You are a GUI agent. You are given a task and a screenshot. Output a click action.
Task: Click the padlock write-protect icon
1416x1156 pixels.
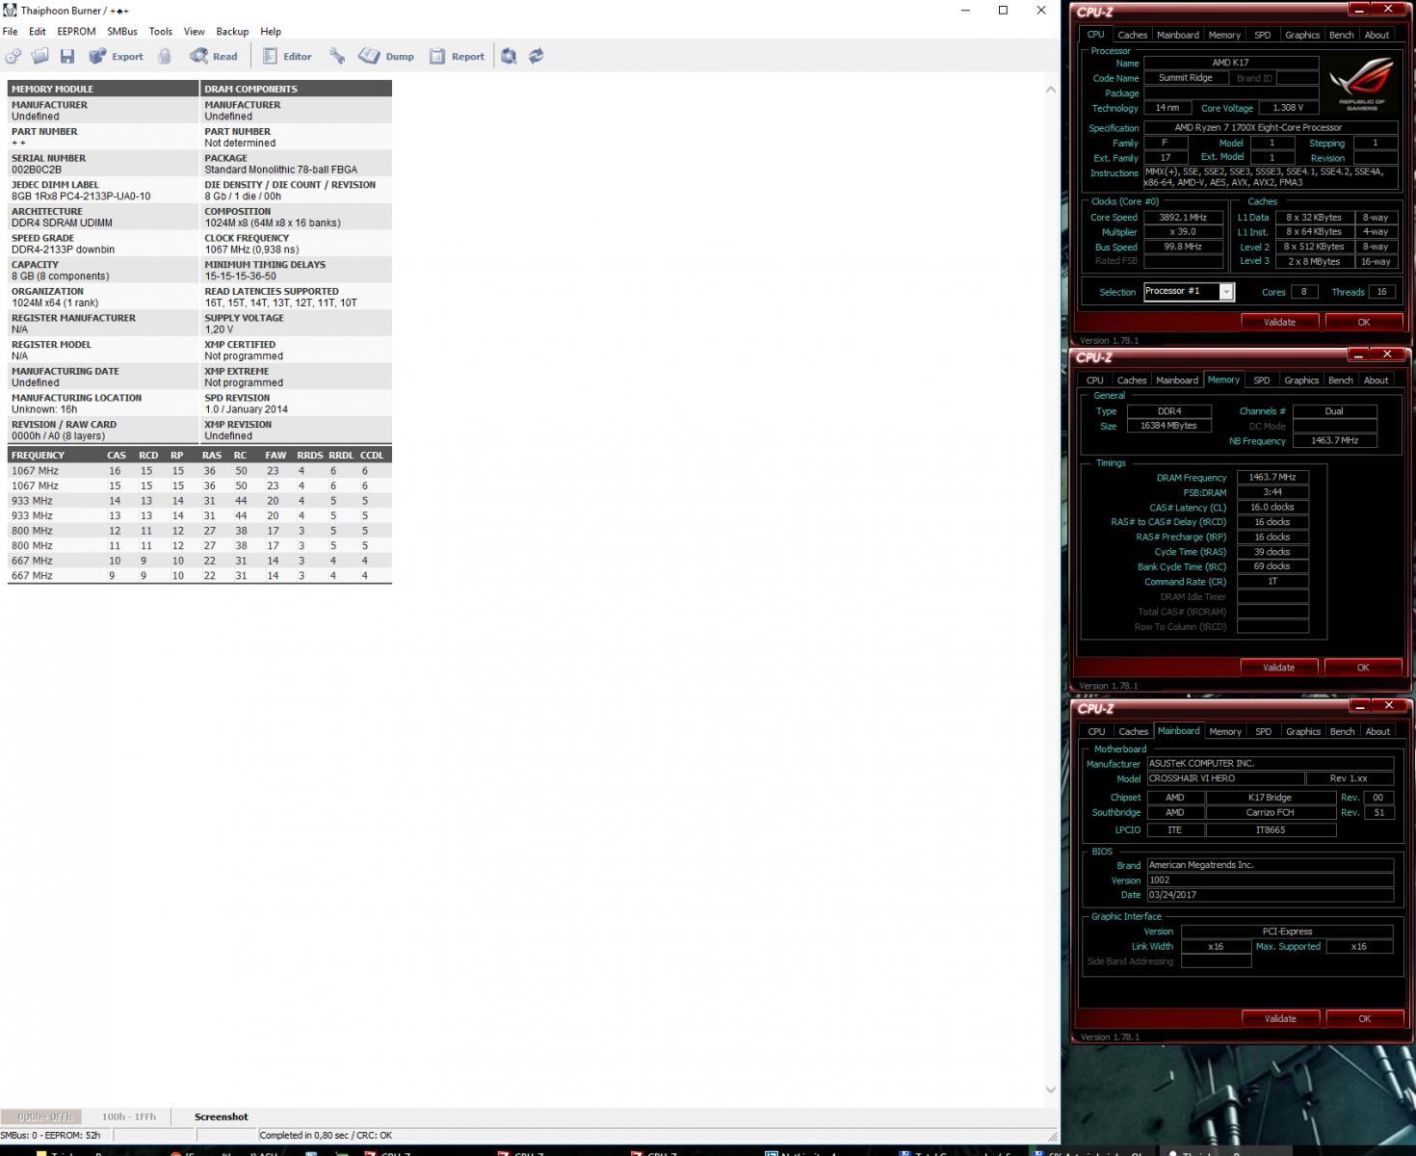coord(165,57)
